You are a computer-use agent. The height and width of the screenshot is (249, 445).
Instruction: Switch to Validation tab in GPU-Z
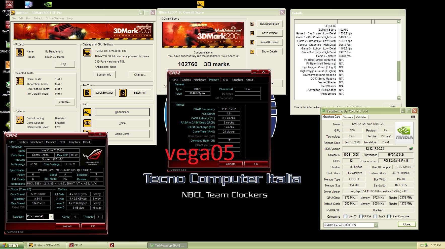[x=361, y=117]
